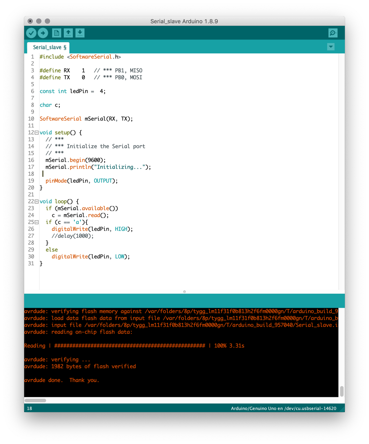
Task: Click the '#define TX' line
Action: (91, 77)
